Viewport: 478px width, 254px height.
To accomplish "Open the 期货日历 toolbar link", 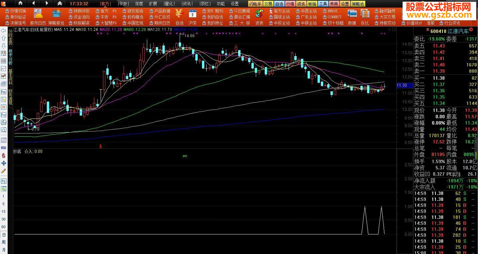I will click(160, 23).
